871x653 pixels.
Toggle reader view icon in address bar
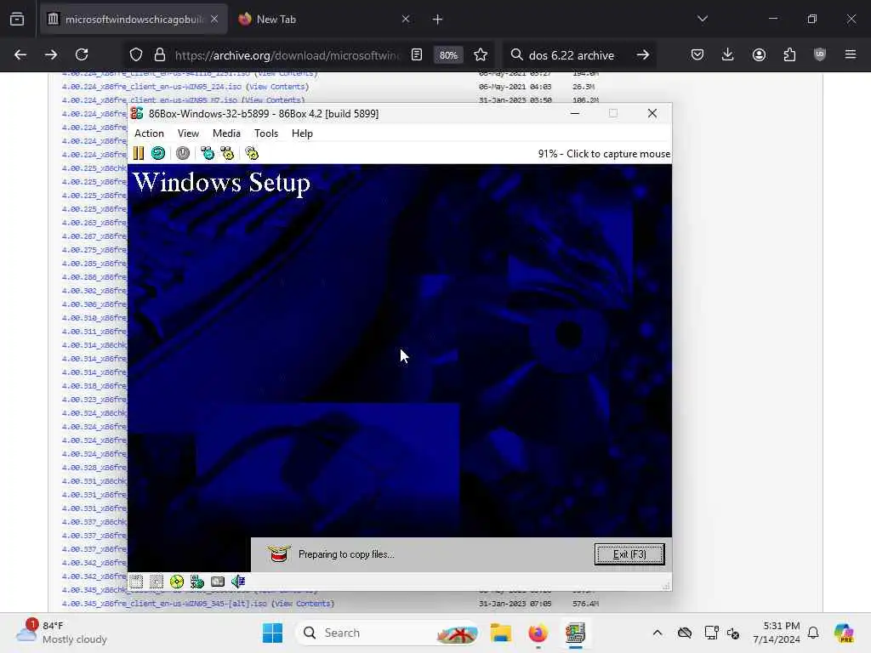(417, 54)
